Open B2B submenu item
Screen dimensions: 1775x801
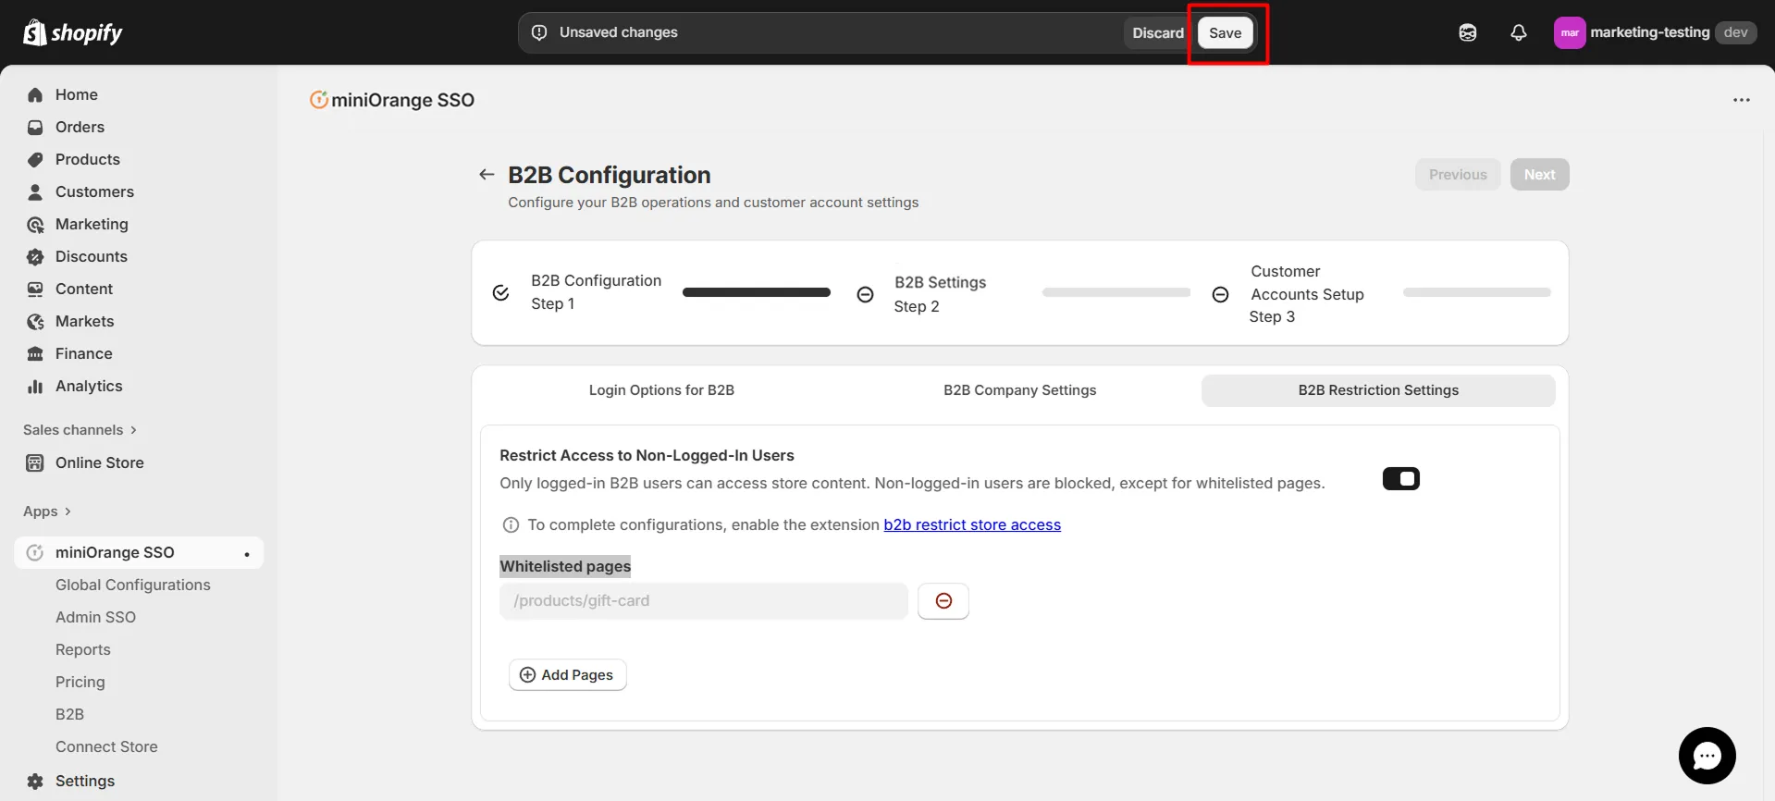[69, 714]
